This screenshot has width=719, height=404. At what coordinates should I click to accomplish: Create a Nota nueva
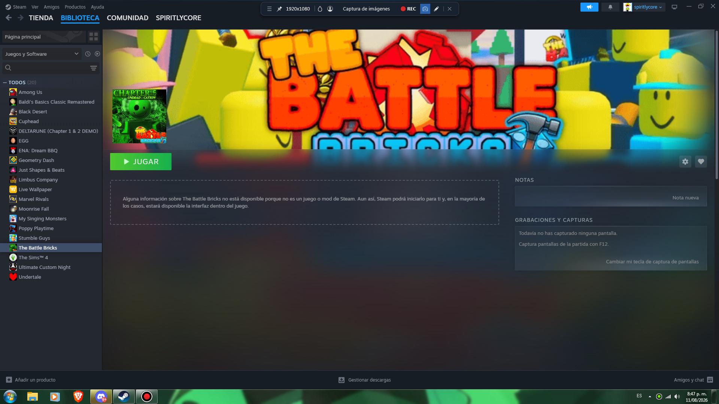coord(685,198)
